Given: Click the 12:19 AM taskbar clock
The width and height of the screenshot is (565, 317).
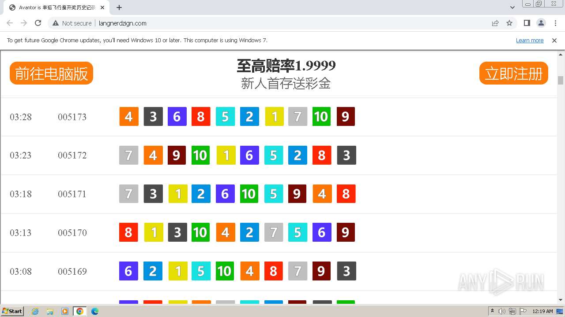Looking at the screenshot, I should pos(542,311).
